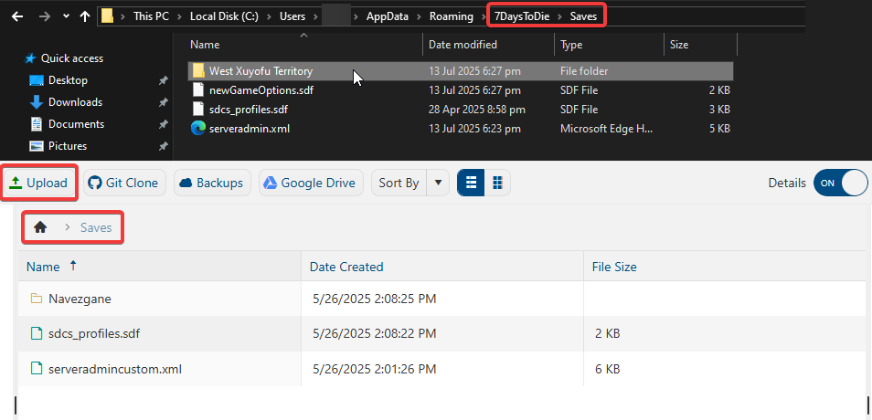872x420 pixels.
Task: Click the home icon in the breadcrumb
Action: 40,227
